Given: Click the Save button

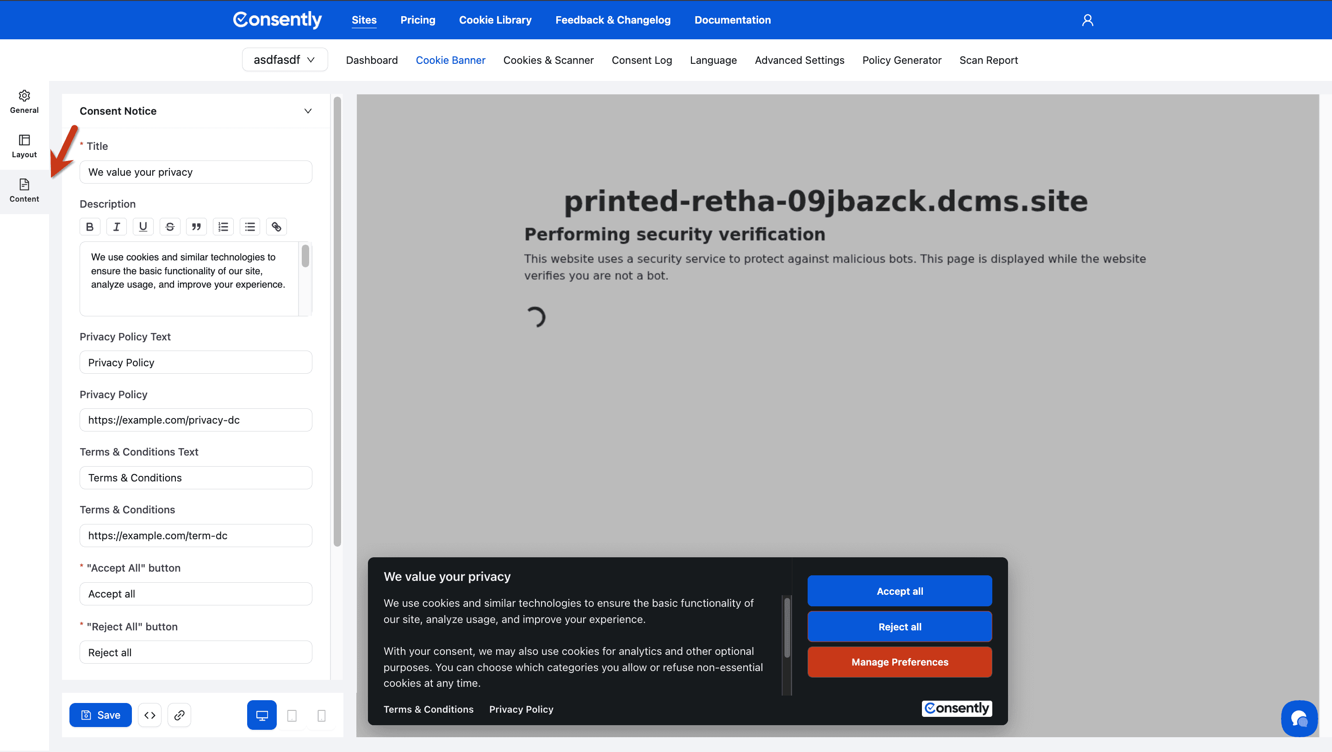Looking at the screenshot, I should [101, 715].
